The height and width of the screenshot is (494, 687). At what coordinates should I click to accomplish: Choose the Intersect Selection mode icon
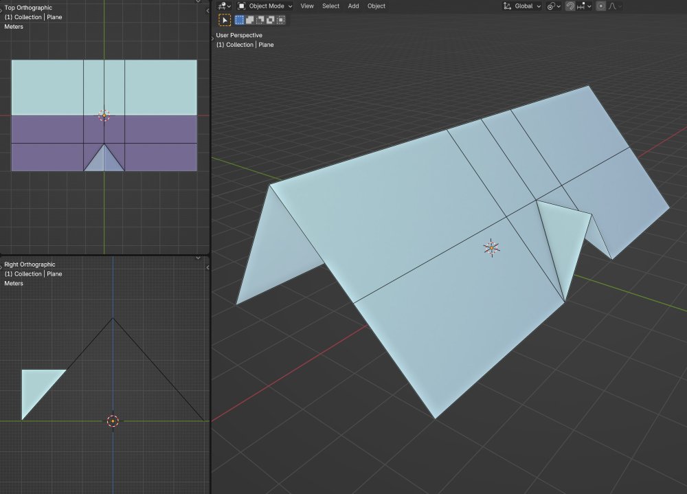pyautogui.click(x=281, y=21)
